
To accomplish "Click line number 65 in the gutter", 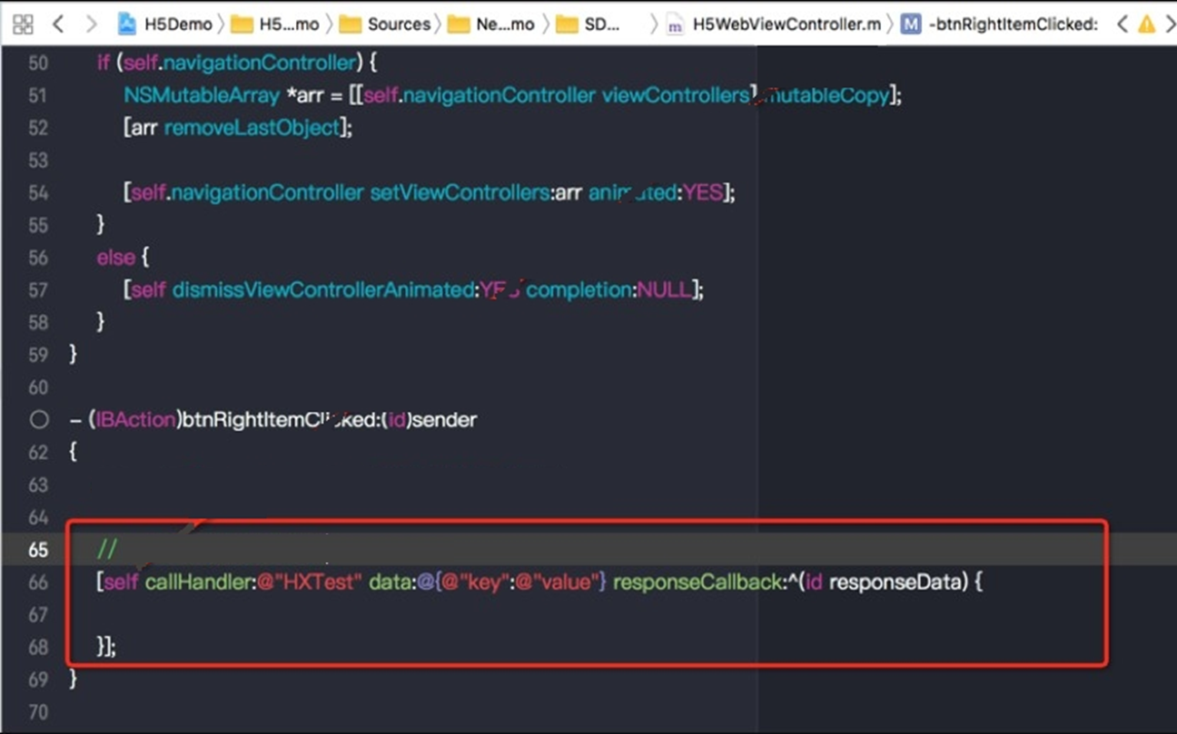I will [x=37, y=549].
